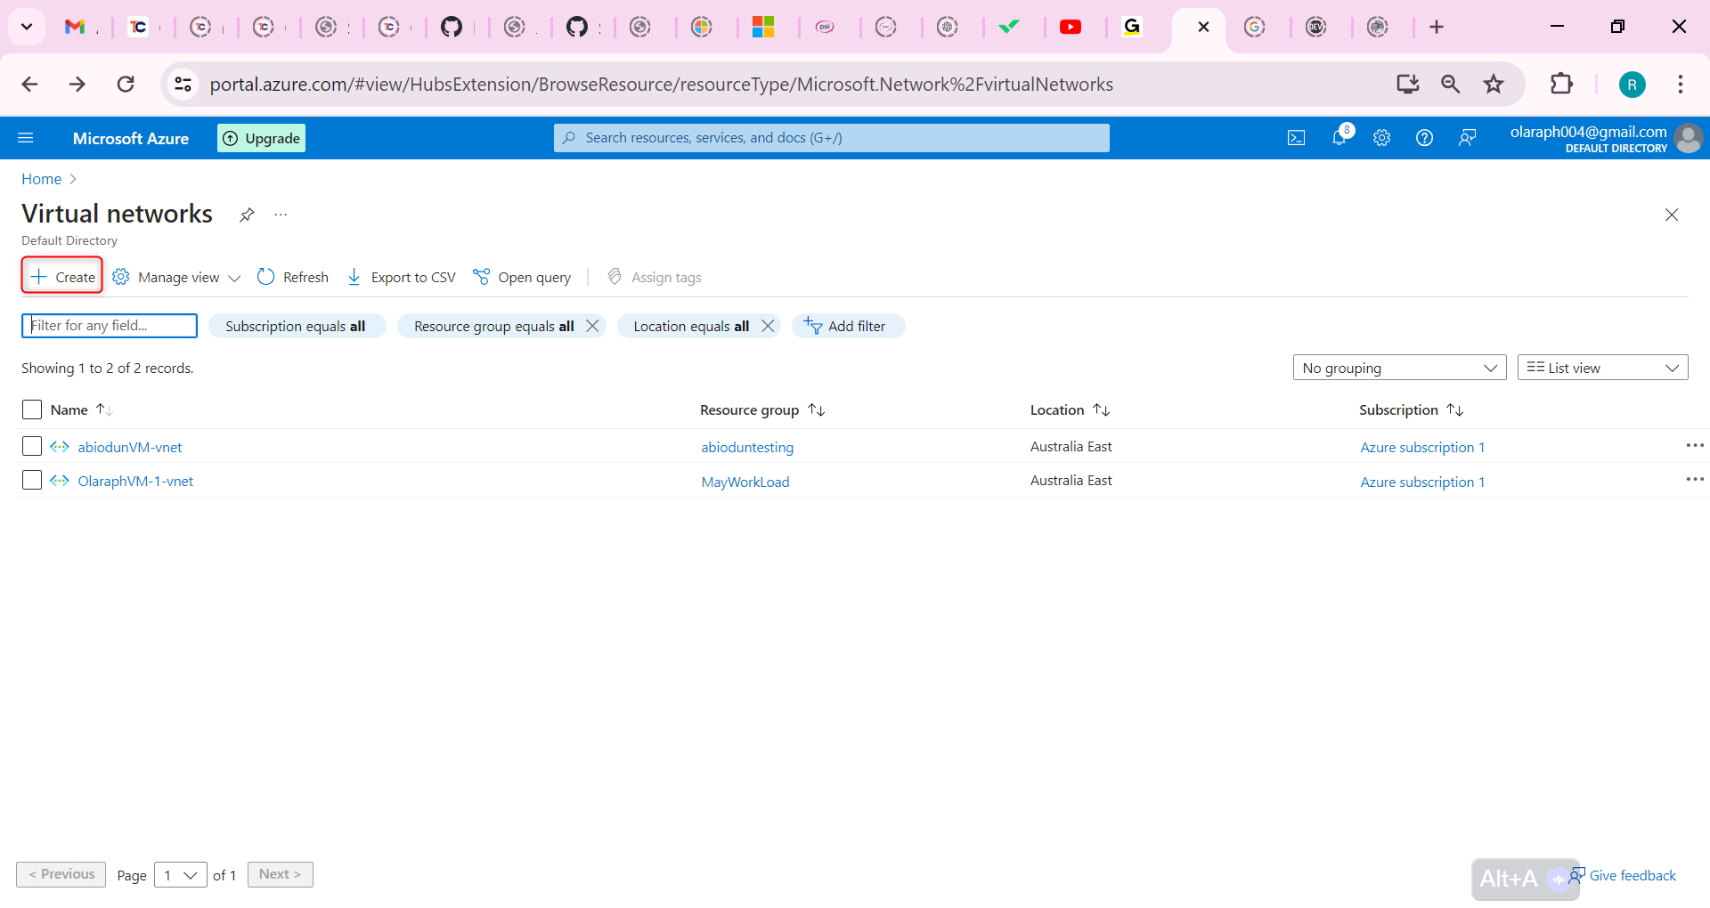Edit the Subscription equals all filter
This screenshot has width=1710, height=908.
pos(297,326)
